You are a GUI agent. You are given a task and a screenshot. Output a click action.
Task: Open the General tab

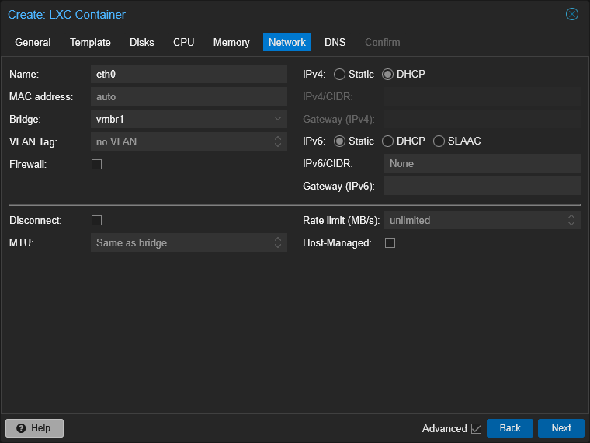pyautogui.click(x=33, y=42)
